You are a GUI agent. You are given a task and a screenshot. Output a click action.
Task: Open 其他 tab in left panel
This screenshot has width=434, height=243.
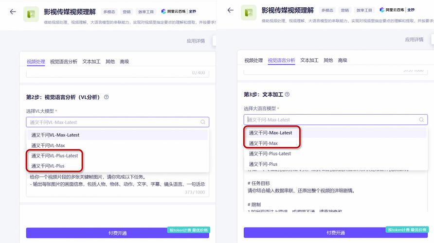(110, 61)
